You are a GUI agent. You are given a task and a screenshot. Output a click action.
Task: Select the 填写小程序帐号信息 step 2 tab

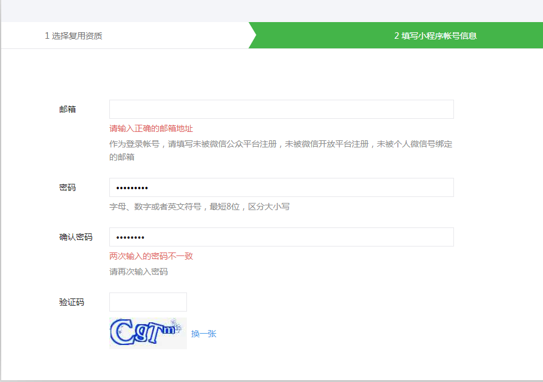pyautogui.click(x=435, y=36)
